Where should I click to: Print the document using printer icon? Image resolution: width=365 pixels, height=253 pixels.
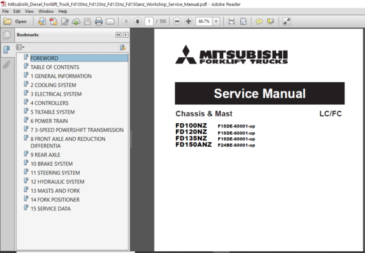pyautogui.click(x=99, y=21)
